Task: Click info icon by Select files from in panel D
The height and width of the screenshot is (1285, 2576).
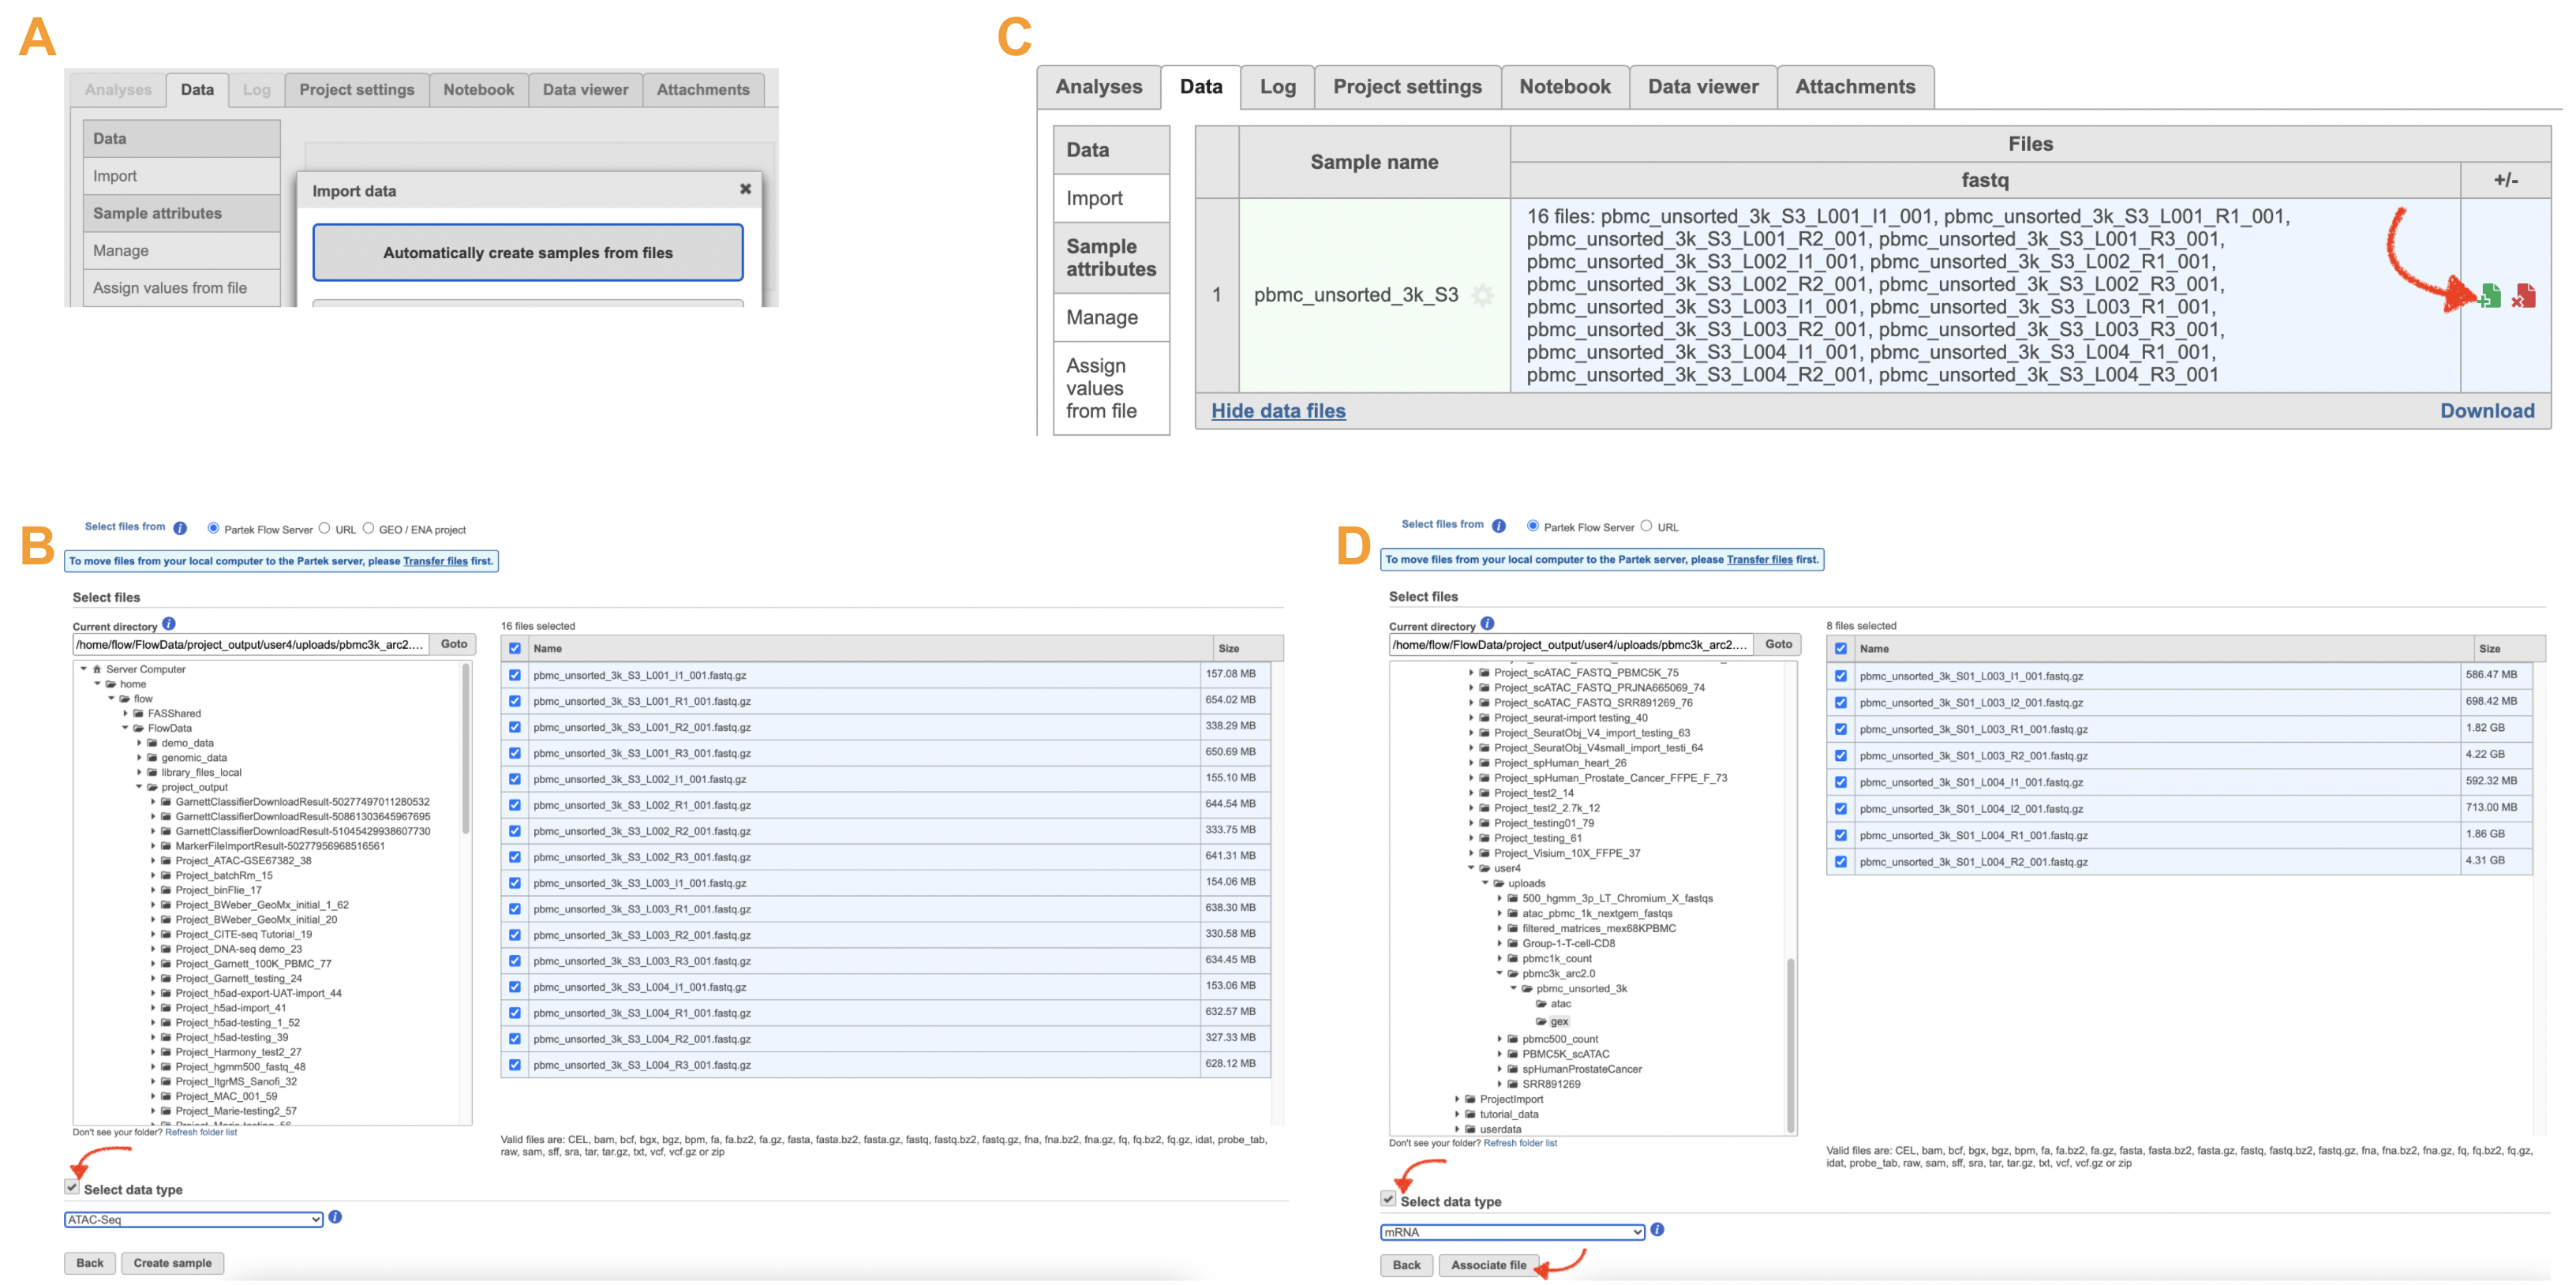Action: pyautogui.click(x=1498, y=526)
